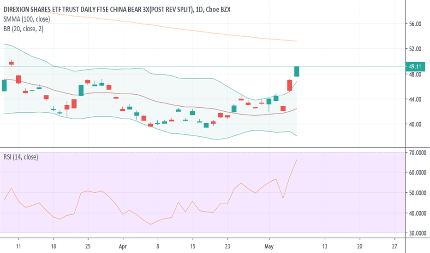This screenshot has height=253, width=430.
Task: Click the 56.00 price axis label
Action: (x=415, y=24)
